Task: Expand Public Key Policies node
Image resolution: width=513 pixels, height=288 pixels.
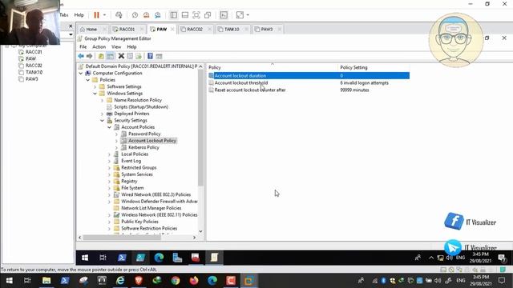Action: click(109, 222)
